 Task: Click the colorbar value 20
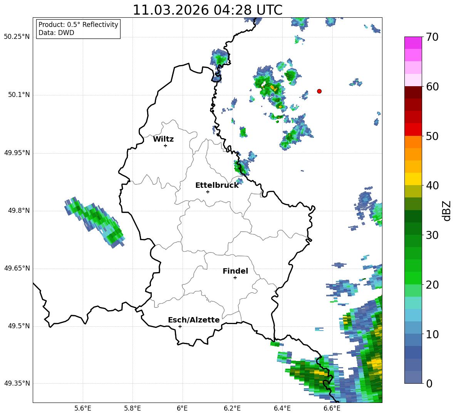click(x=432, y=285)
